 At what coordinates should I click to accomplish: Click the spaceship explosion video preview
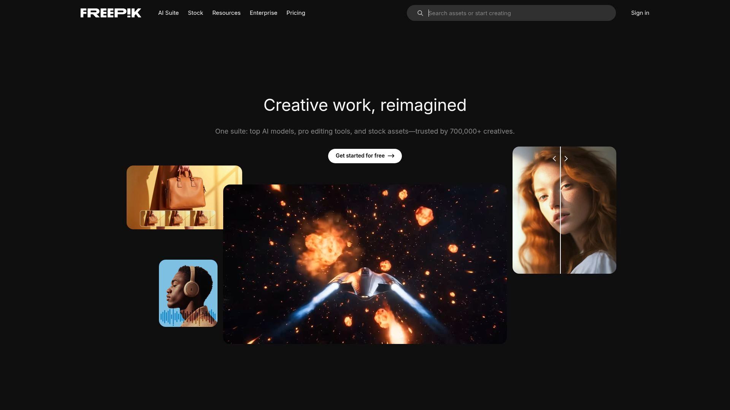pos(365,264)
